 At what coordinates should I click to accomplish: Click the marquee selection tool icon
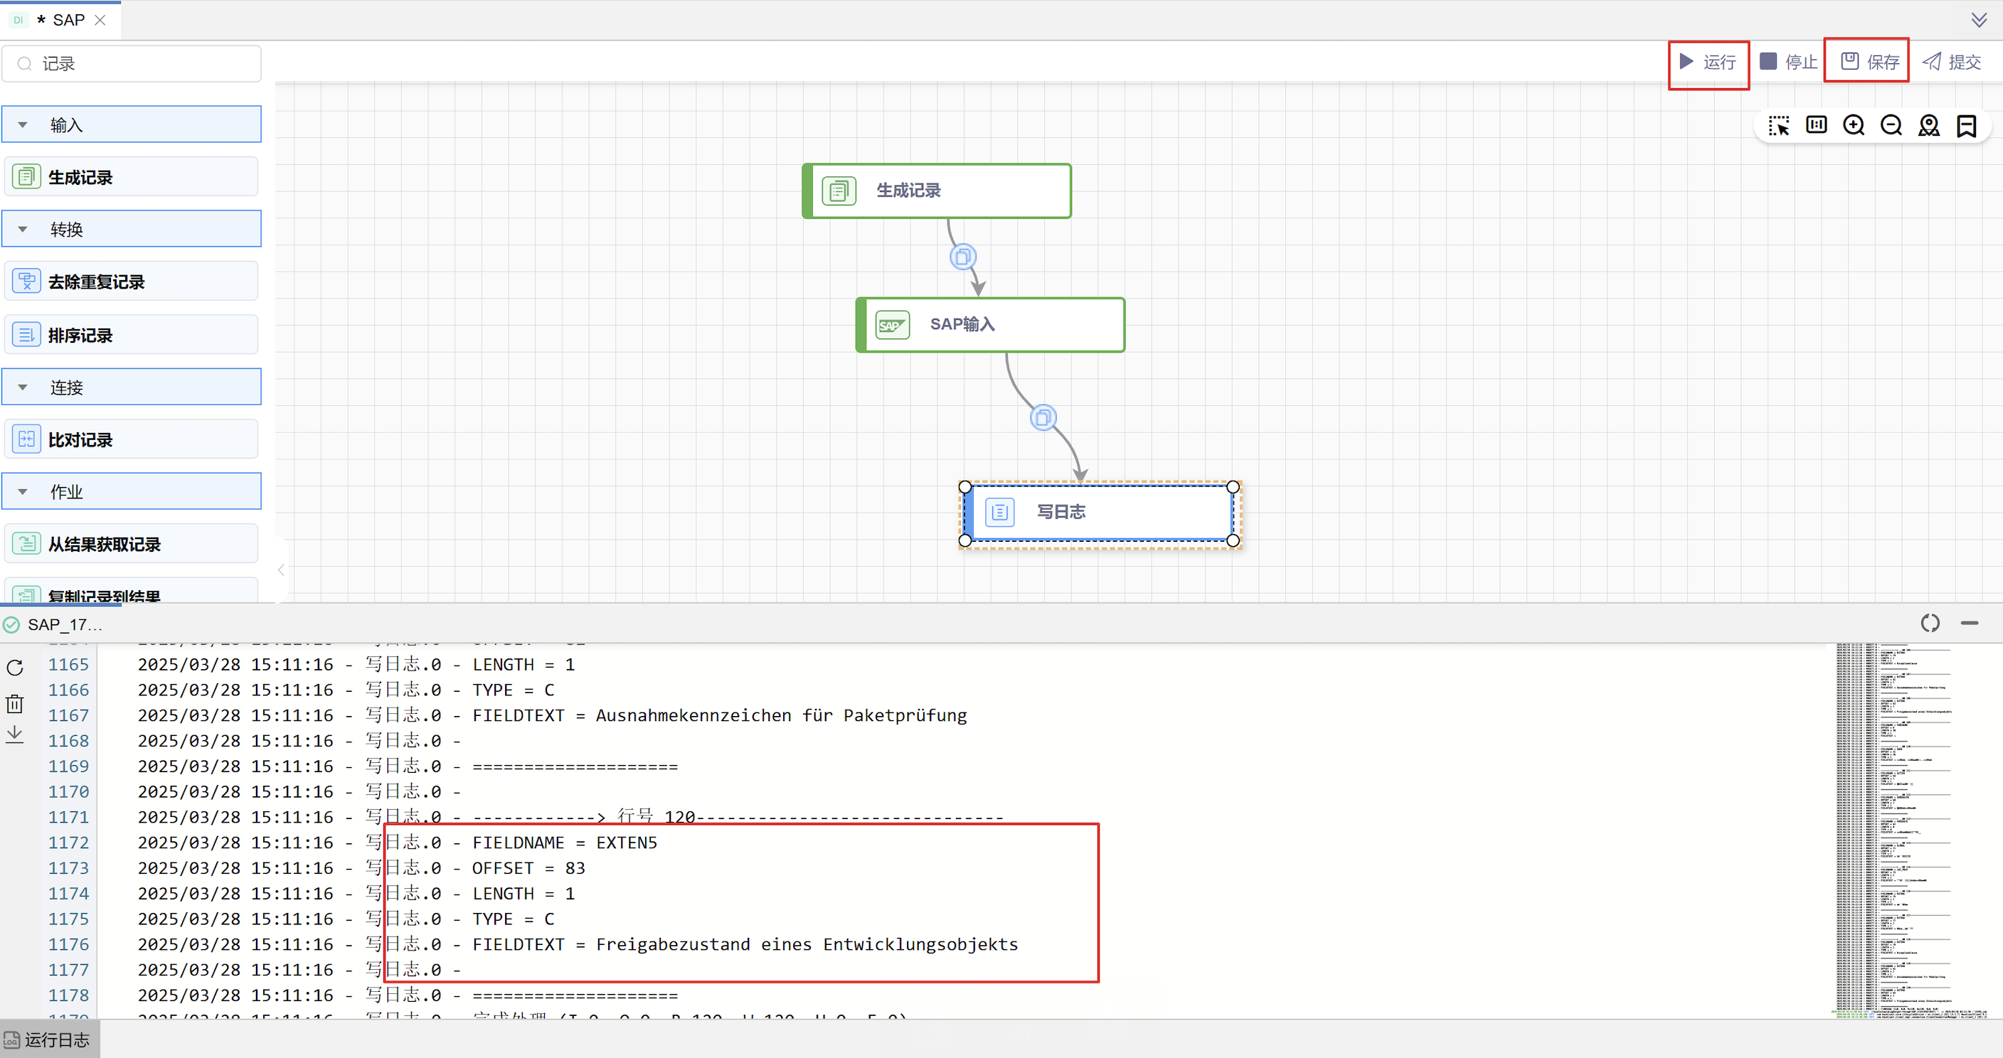(x=1778, y=125)
